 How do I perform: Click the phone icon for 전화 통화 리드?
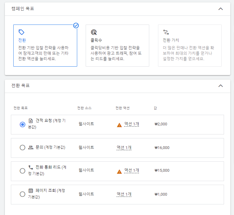[31, 167]
